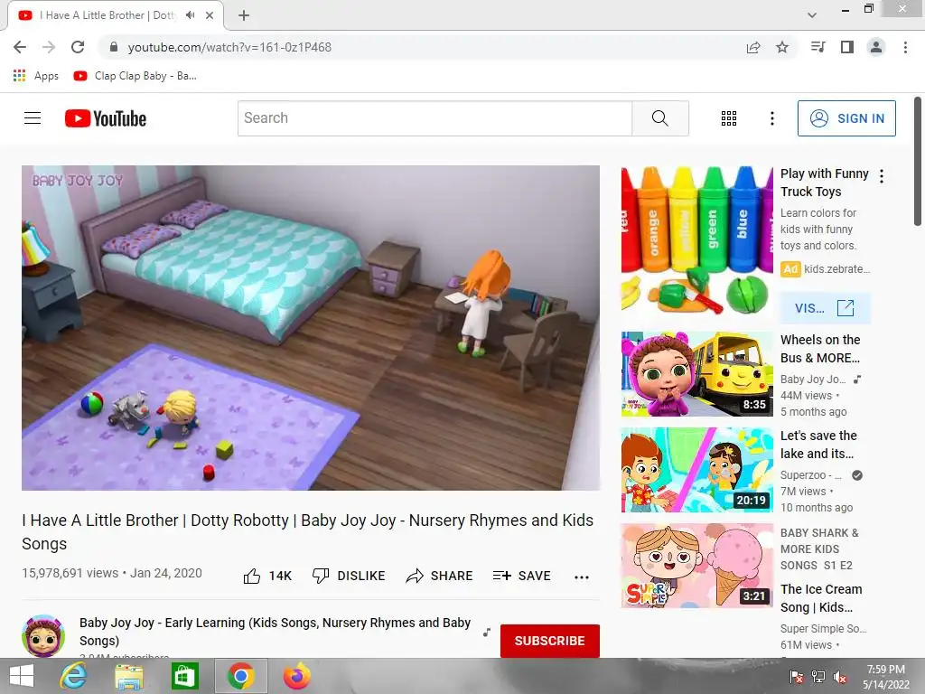Open the Baby Joy Joy channel avatar
925x694 pixels.
(43, 635)
